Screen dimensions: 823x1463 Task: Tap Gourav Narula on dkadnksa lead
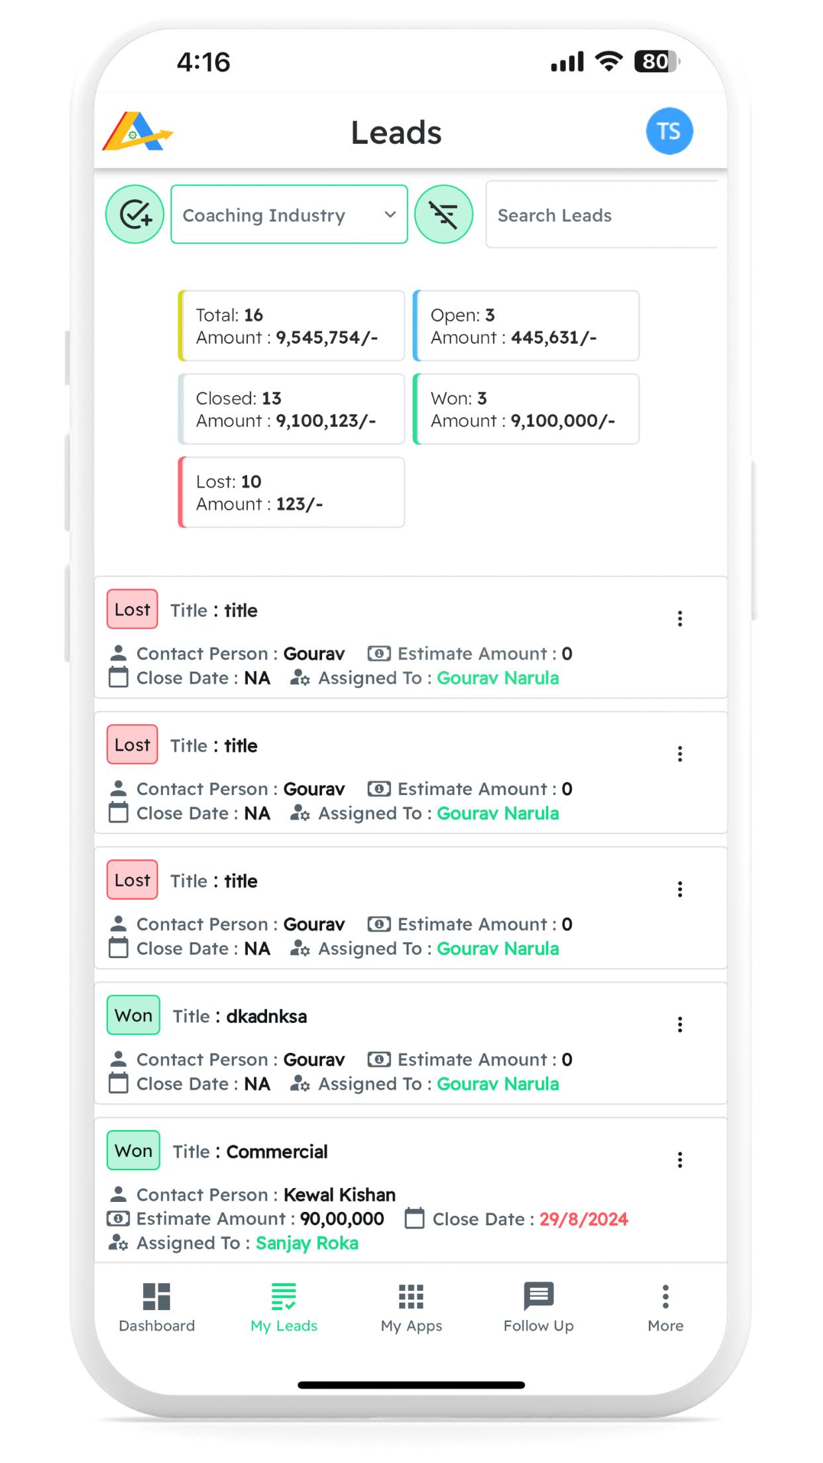tap(498, 1084)
